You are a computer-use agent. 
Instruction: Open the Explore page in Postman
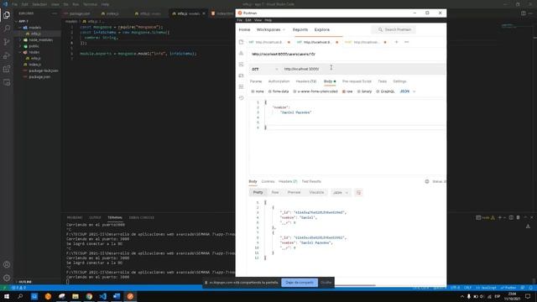[x=322, y=30]
